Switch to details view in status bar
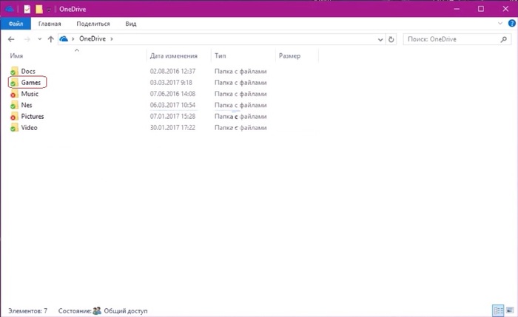 (498, 310)
